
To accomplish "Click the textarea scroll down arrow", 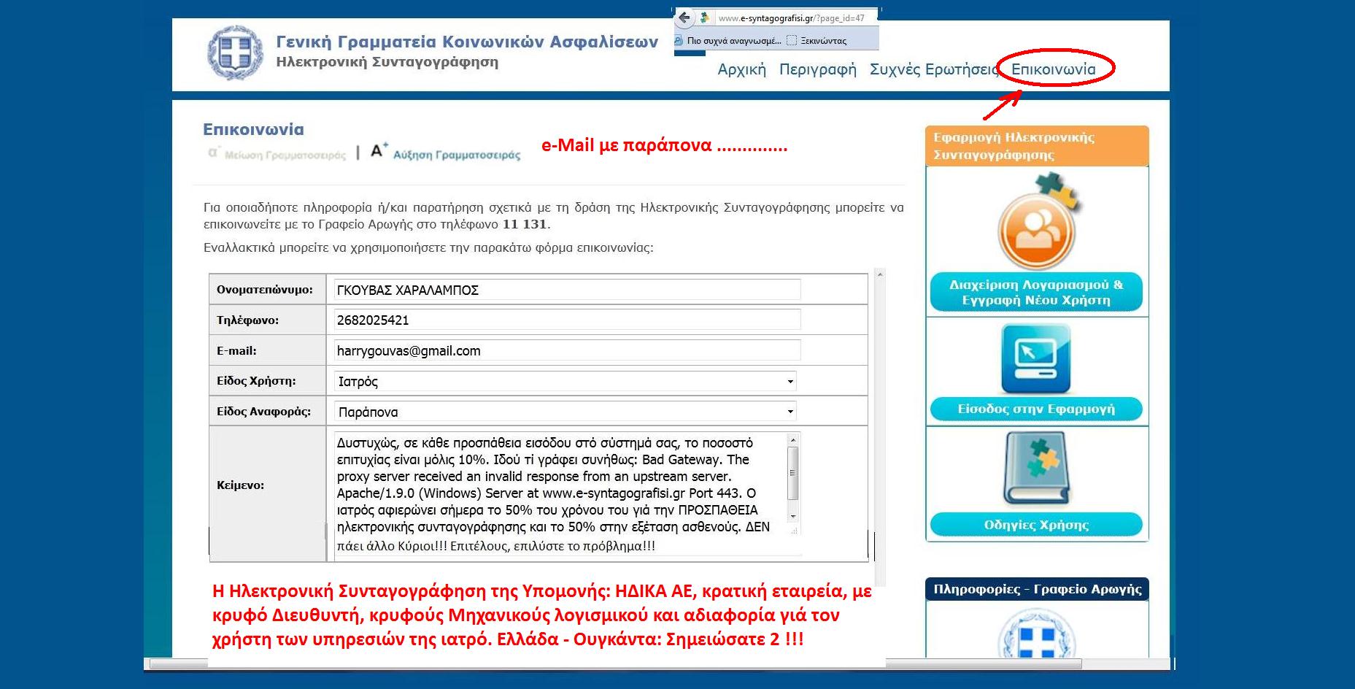I will point(793,516).
